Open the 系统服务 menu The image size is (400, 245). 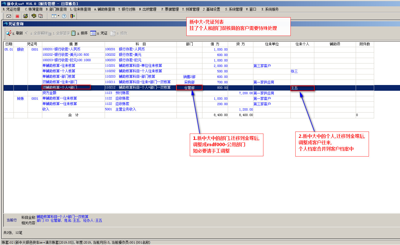(x=270, y=9)
